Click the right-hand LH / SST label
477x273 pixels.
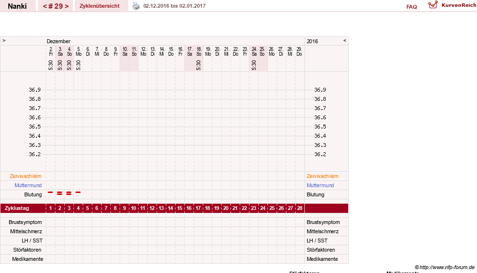tap(318, 241)
